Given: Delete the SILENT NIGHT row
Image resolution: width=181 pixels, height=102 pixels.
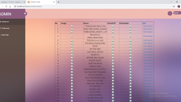Looking at the screenshot, I should coord(150,61).
